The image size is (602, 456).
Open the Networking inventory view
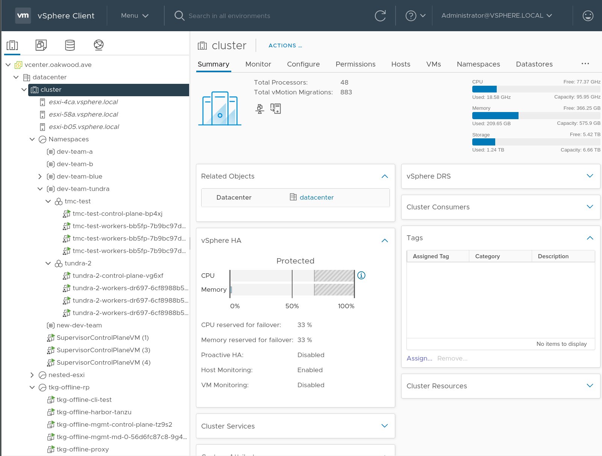(99, 45)
